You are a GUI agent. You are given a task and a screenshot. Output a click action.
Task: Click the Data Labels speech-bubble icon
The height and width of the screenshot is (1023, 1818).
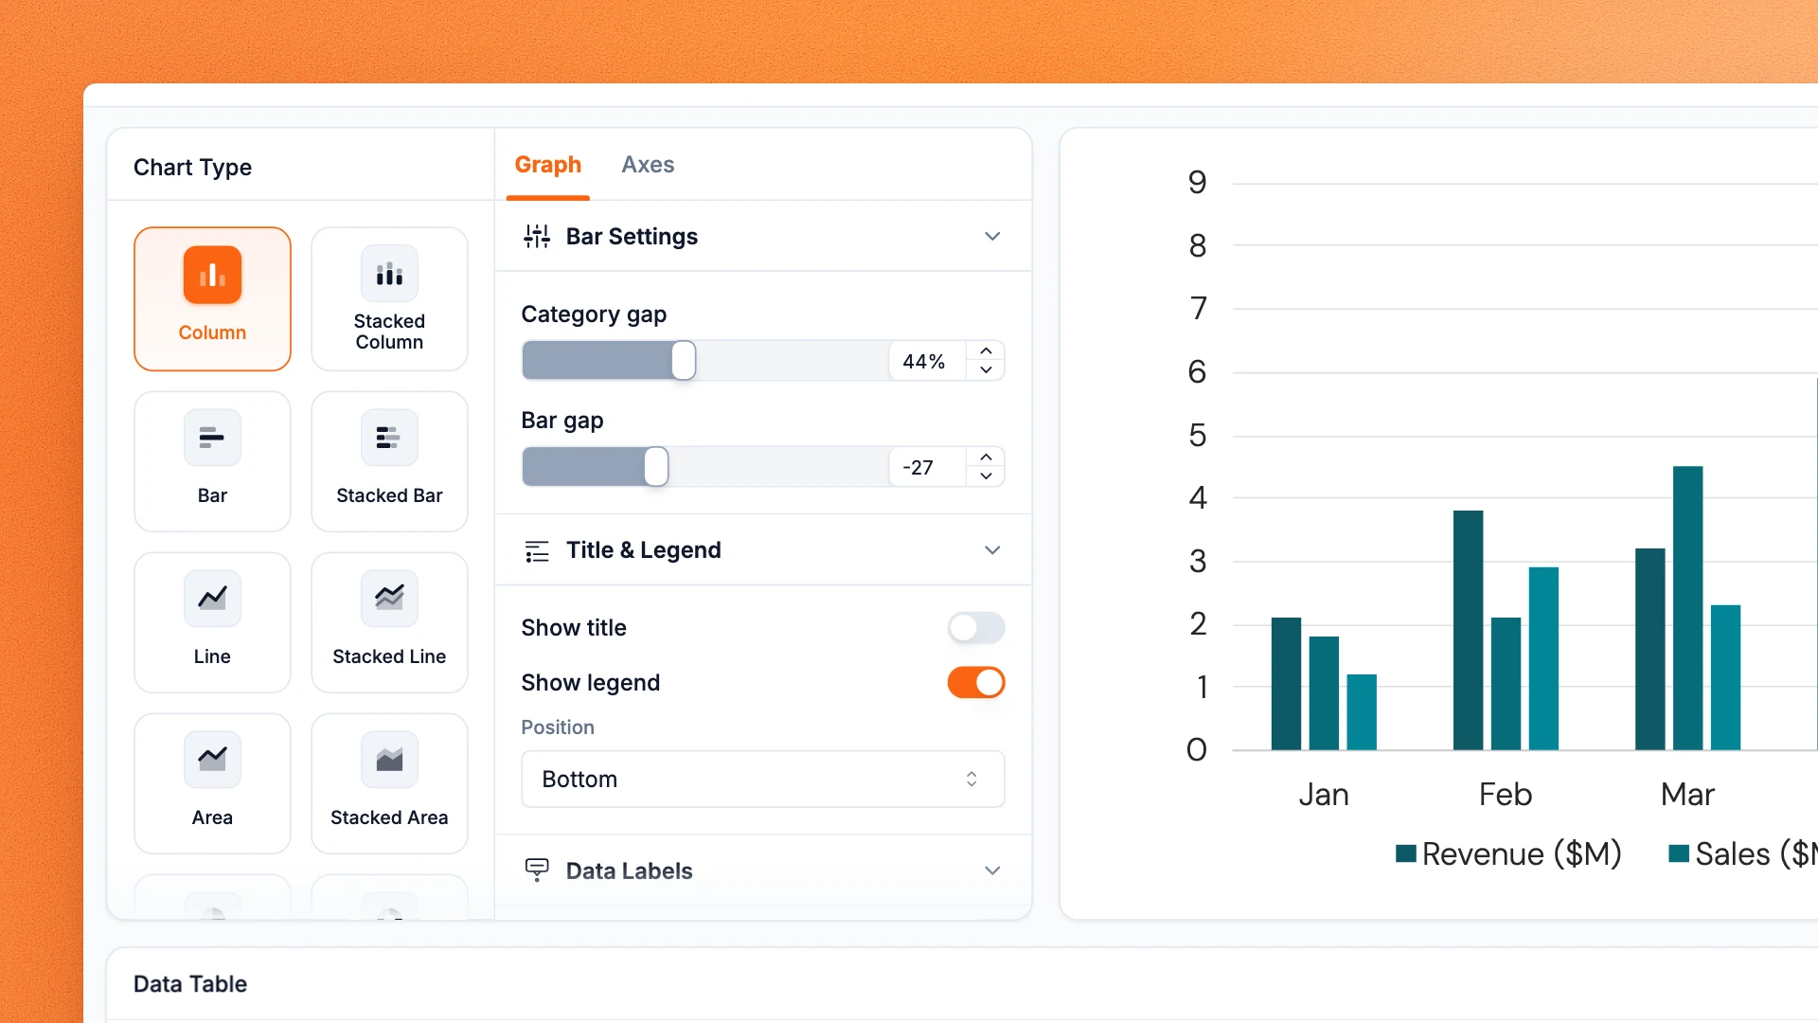[x=537, y=870]
